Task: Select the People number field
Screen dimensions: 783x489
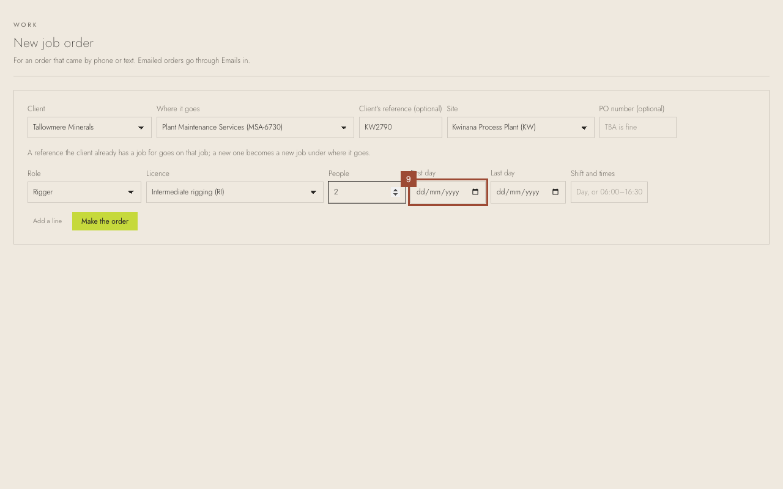Action: click(x=367, y=192)
